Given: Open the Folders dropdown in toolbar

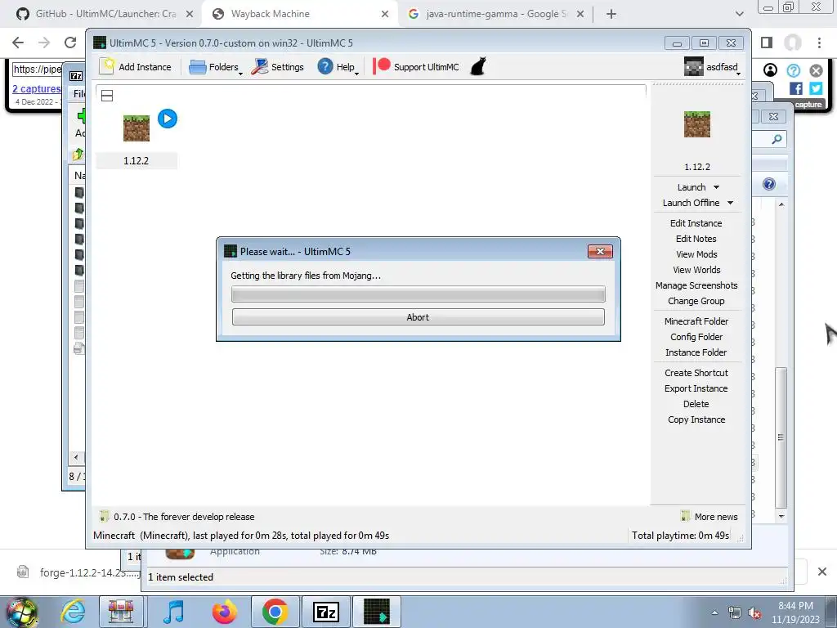Looking at the screenshot, I should pos(215,67).
